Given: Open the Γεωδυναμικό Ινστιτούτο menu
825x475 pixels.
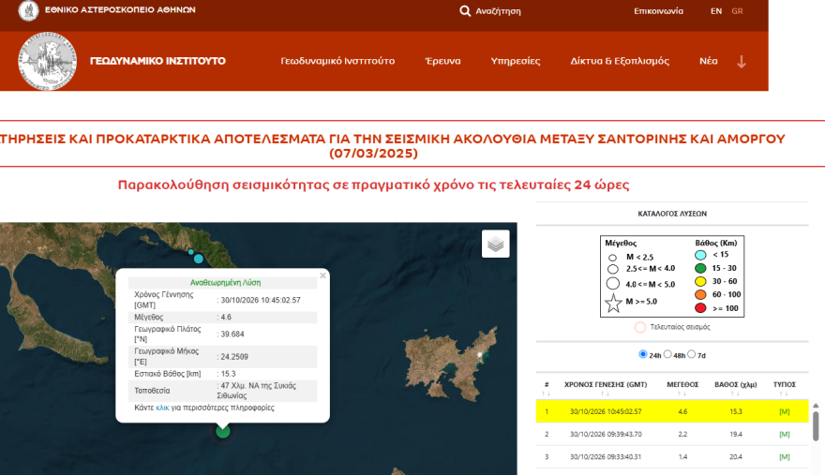Looking at the screenshot, I should tap(337, 61).
